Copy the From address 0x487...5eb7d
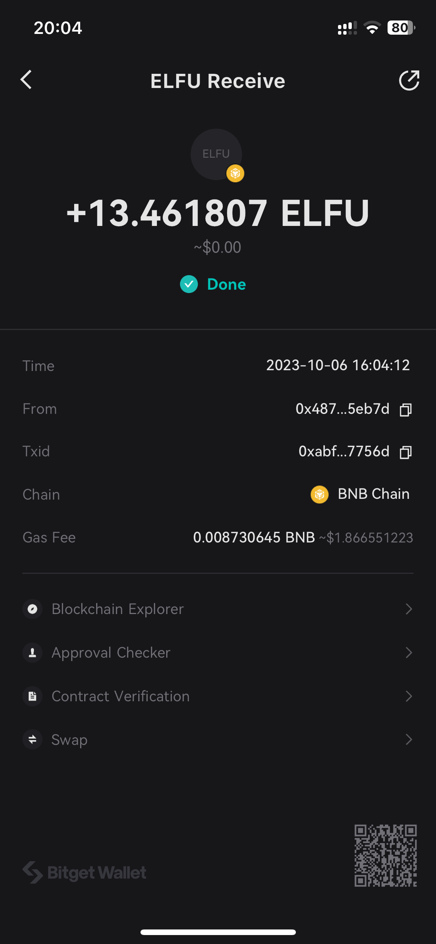436x944 pixels. pos(405,410)
